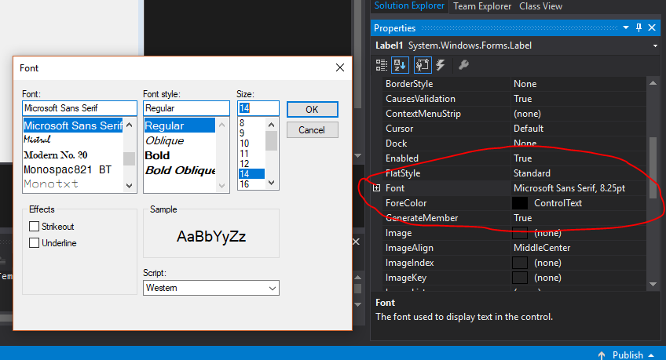Click Cancel in the Font dialog
The image size is (666, 360).
pos(313,129)
